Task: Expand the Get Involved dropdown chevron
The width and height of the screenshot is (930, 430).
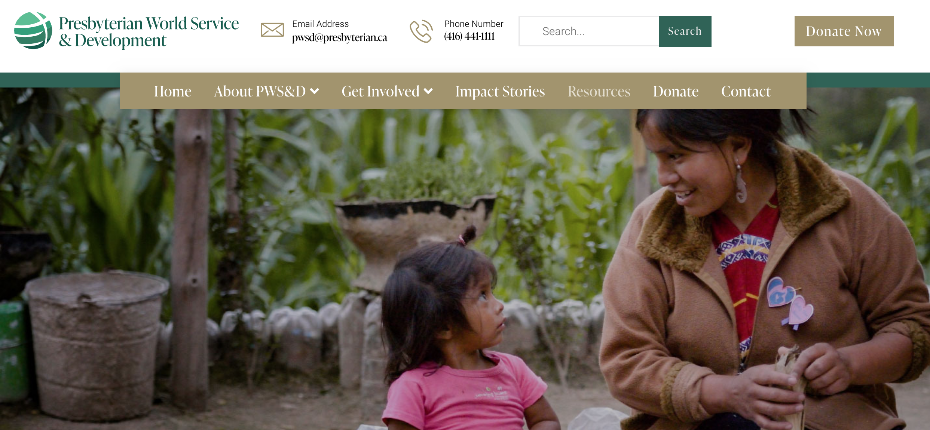Action: 428,91
